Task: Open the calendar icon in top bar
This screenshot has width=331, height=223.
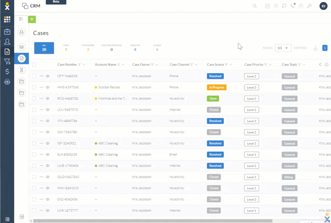Action: pyautogui.click(x=267, y=6)
